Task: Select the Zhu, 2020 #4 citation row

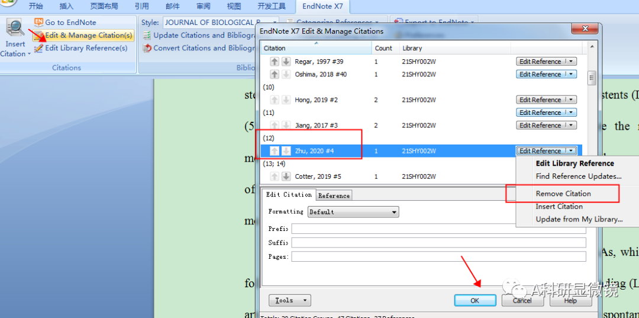Action: click(421, 151)
